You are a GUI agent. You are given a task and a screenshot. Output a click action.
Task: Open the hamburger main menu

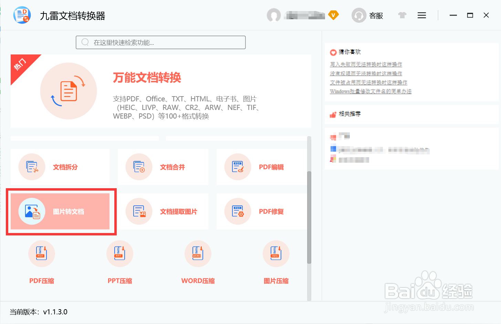tap(422, 15)
